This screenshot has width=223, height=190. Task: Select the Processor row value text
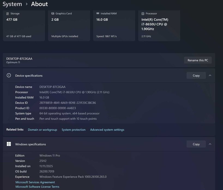pyautogui.click(x=74, y=92)
